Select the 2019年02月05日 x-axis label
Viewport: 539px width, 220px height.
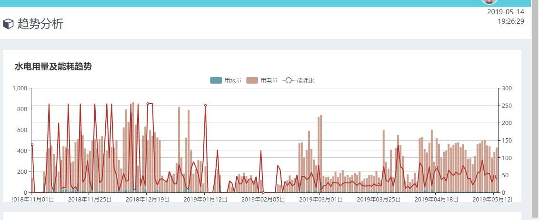click(263, 200)
